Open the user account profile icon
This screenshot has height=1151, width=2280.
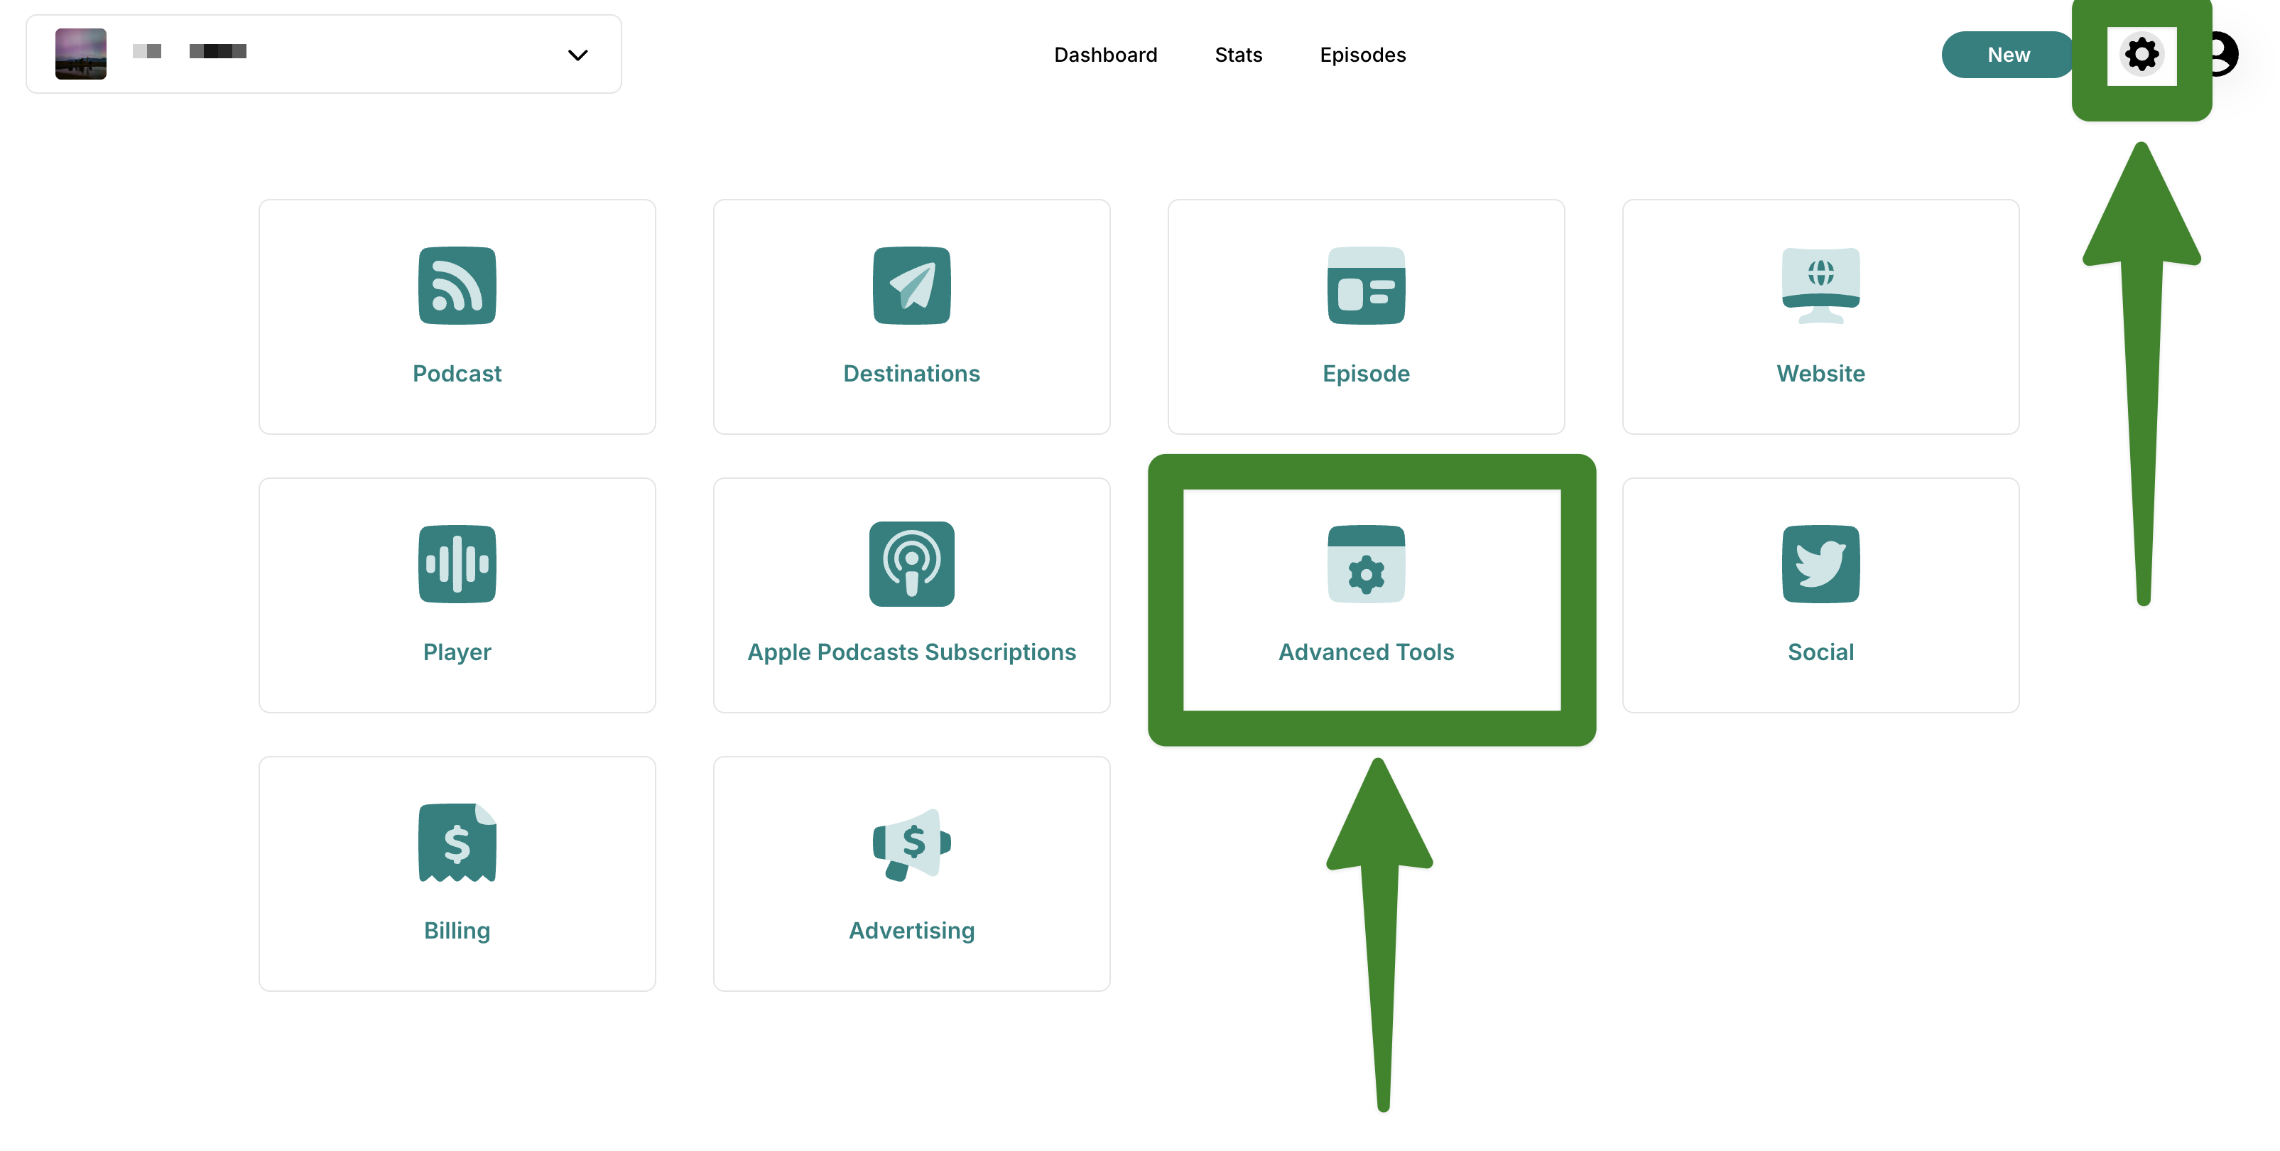[2222, 55]
